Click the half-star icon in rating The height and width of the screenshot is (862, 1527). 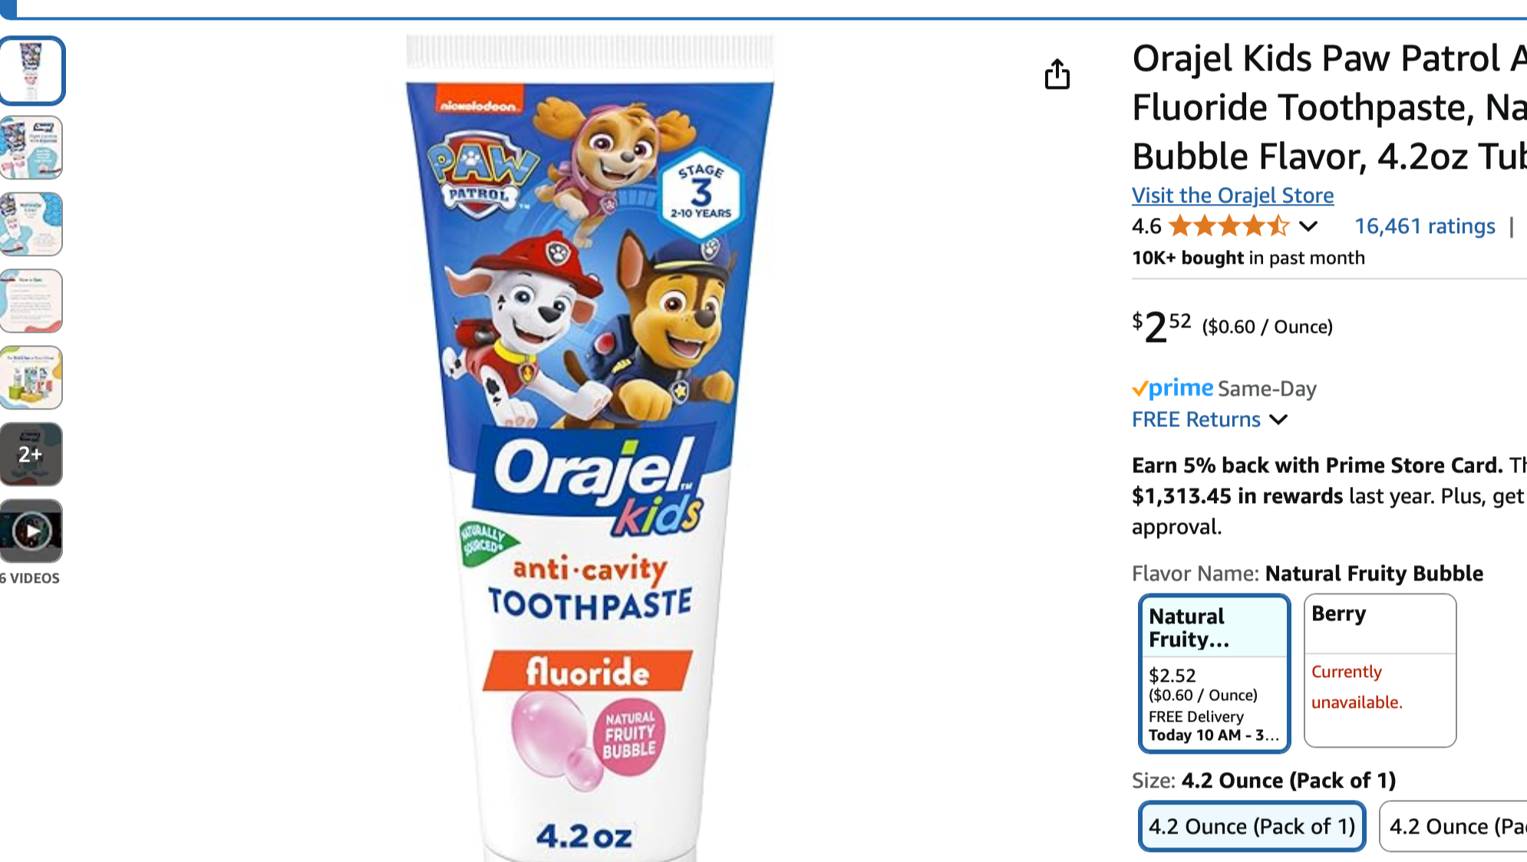(x=1277, y=226)
